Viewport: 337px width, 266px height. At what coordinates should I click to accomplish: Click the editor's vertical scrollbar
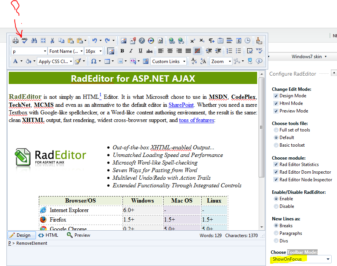(262, 128)
